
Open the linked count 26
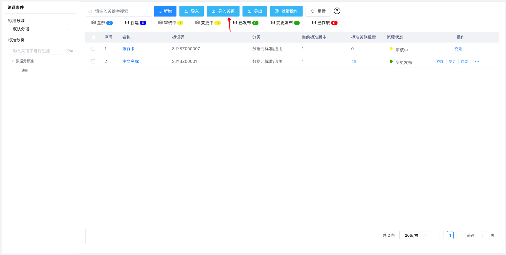click(354, 62)
